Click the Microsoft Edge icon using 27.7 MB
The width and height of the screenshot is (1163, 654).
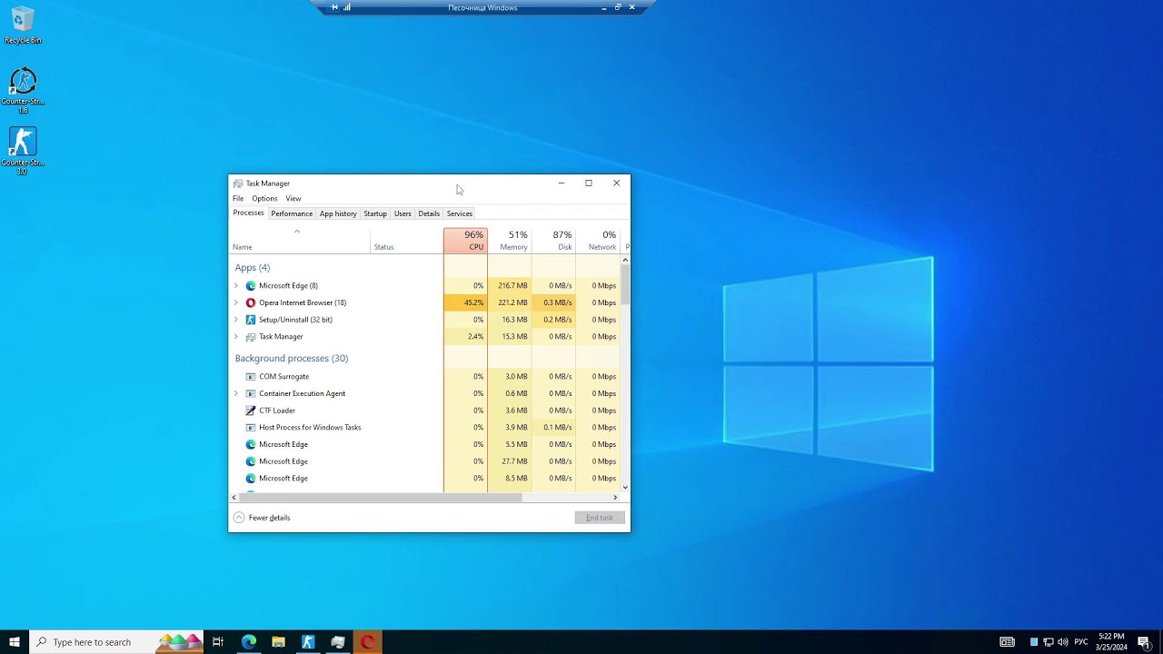pos(251,461)
